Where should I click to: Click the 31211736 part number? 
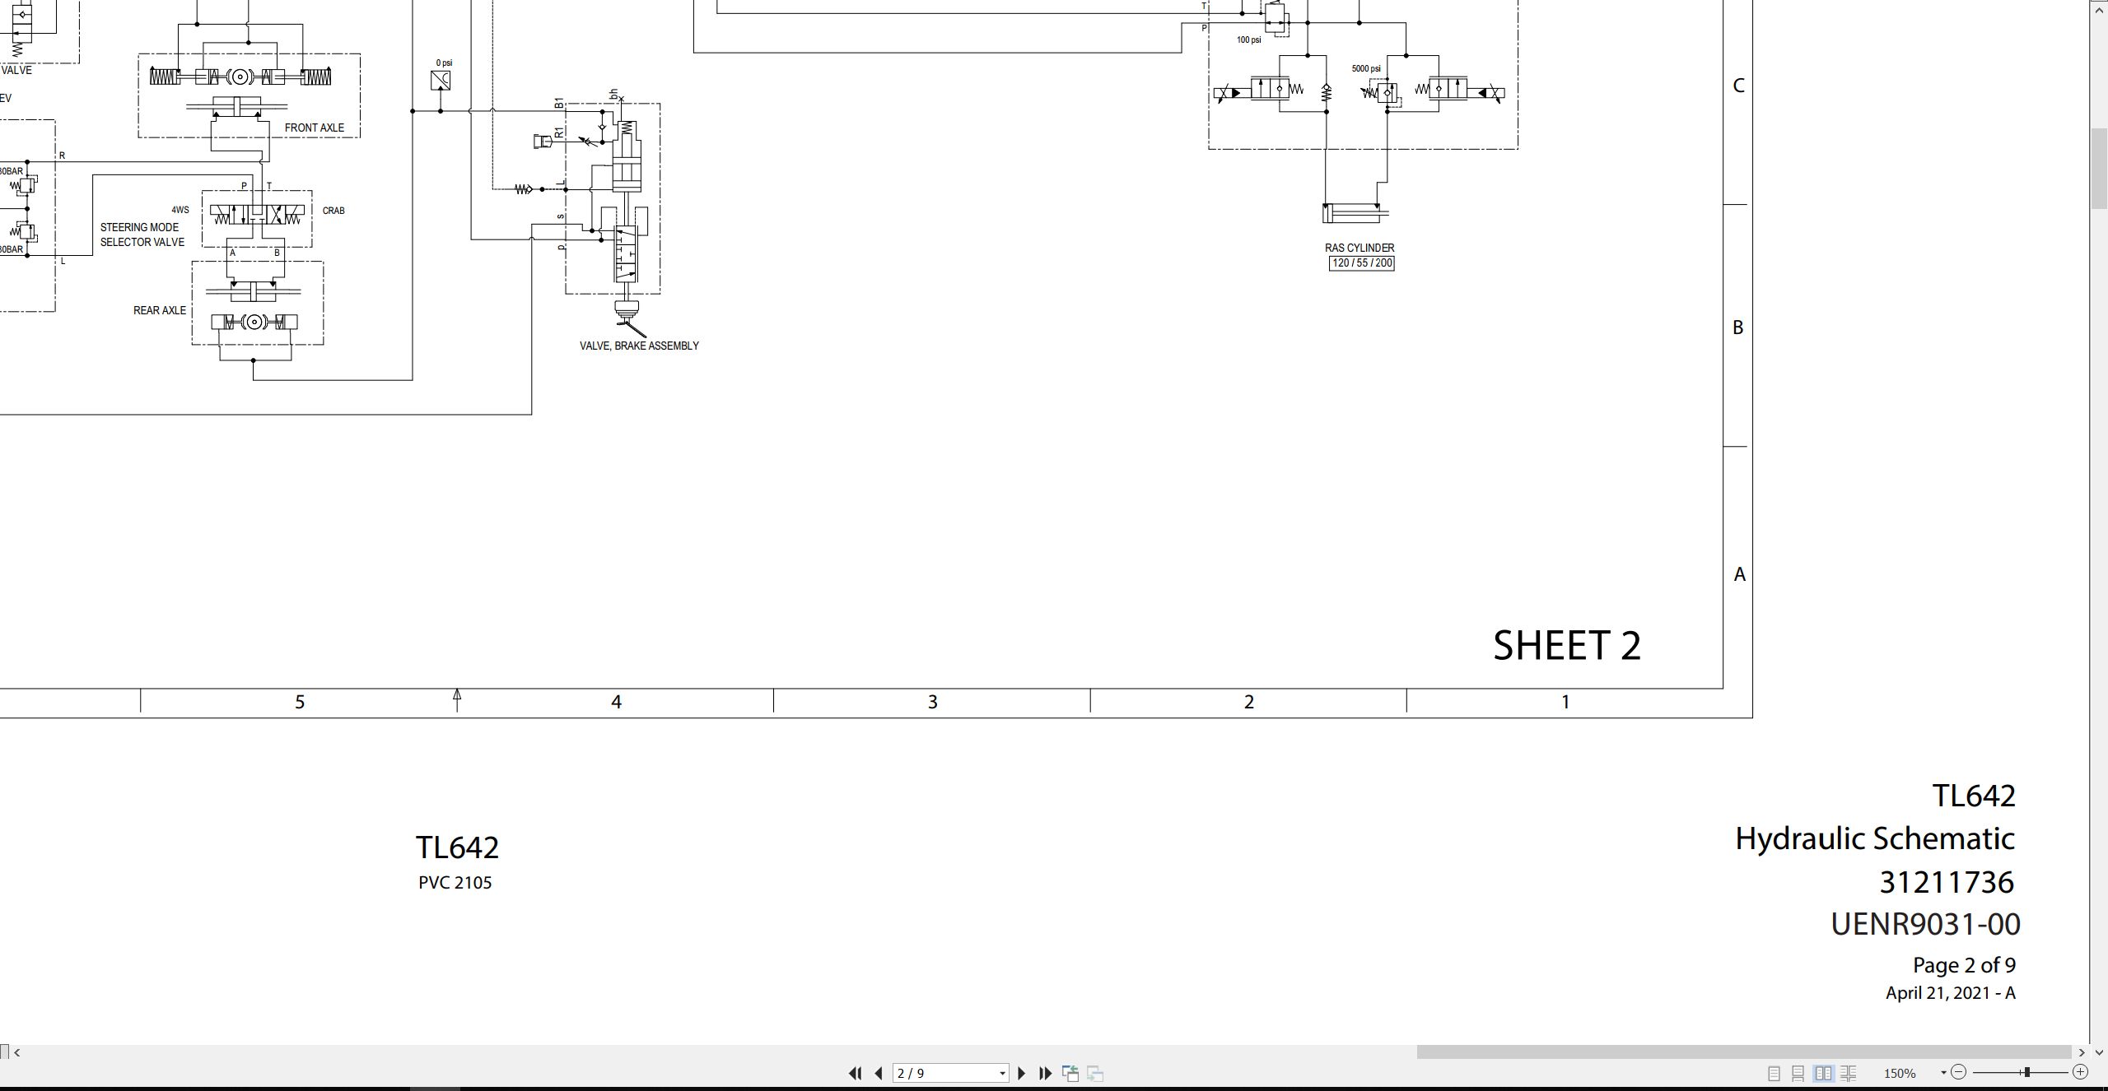coord(1947,882)
